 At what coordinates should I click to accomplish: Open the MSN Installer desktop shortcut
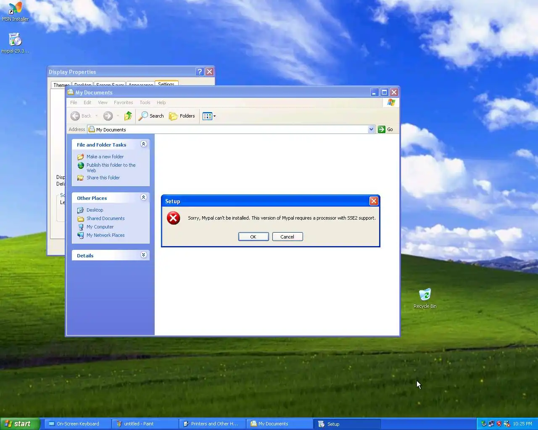(15, 11)
